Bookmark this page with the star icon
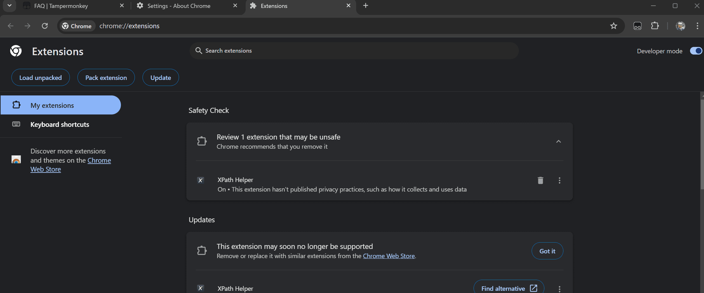The width and height of the screenshot is (704, 293). pyautogui.click(x=614, y=26)
